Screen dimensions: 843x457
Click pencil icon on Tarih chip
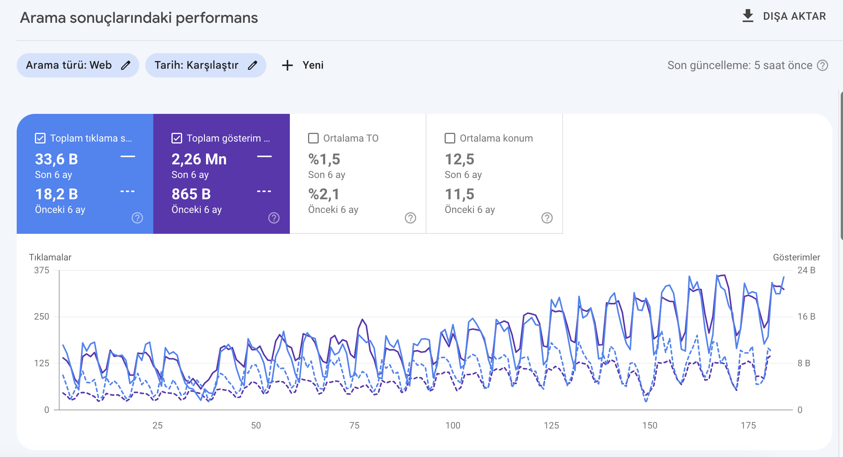(252, 65)
